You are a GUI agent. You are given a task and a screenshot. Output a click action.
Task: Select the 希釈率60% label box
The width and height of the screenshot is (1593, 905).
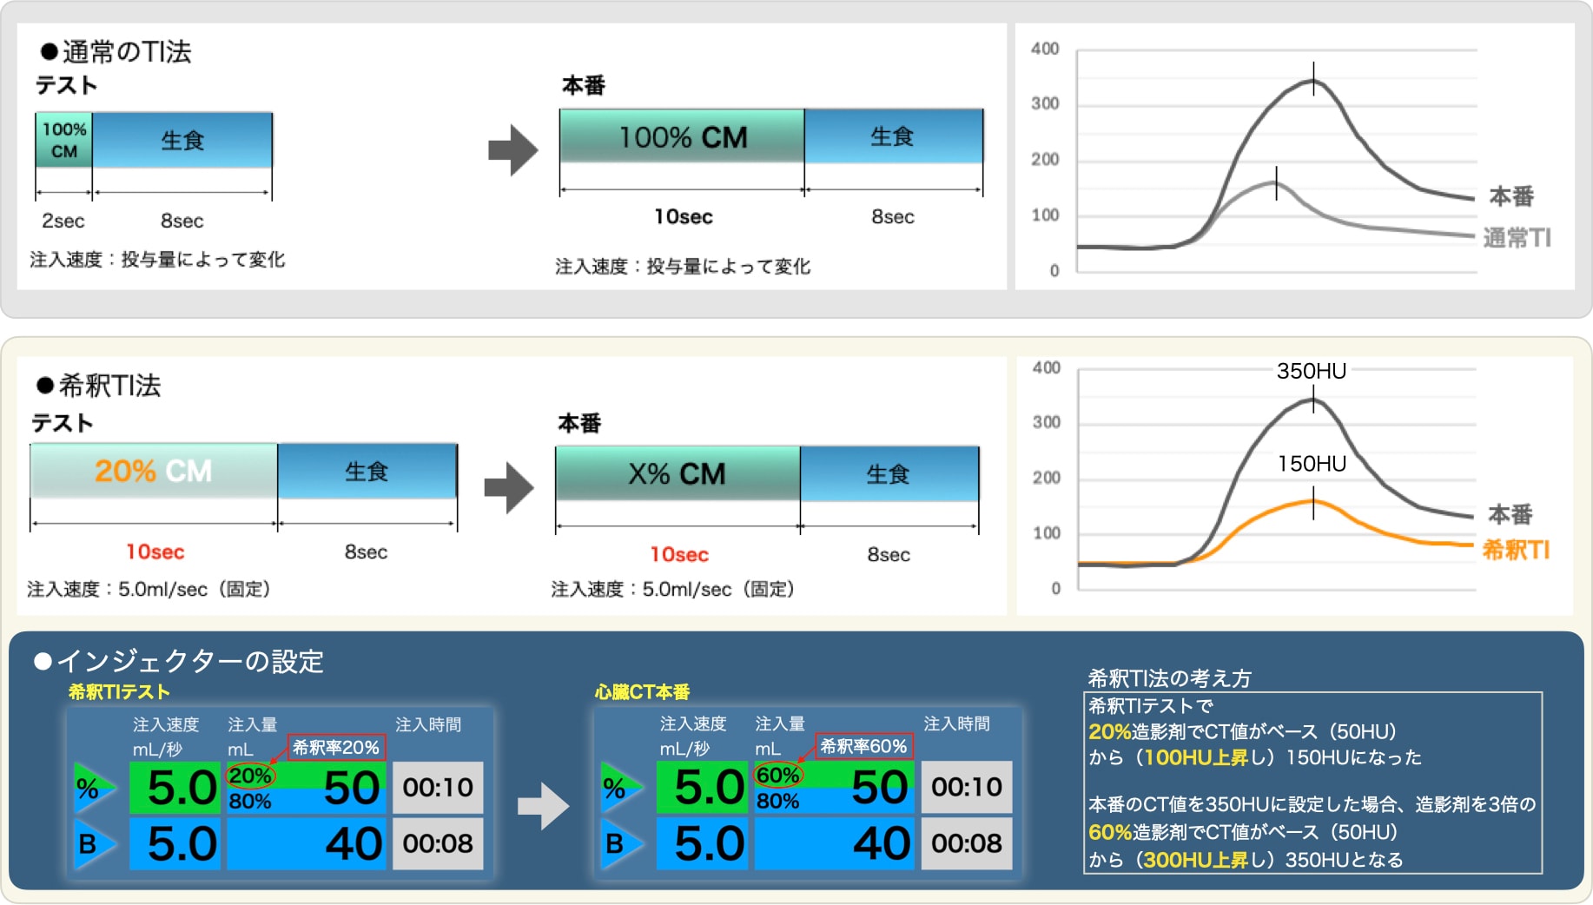coord(863,746)
